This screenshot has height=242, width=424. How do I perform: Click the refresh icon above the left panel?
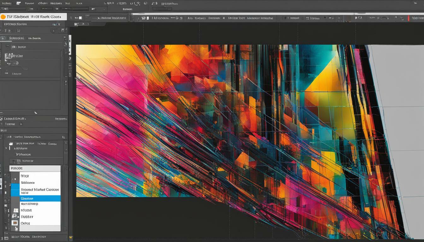tap(62, 30)
